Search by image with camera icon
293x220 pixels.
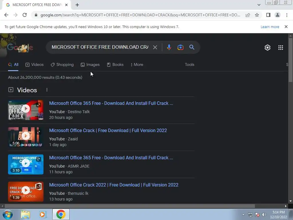pyautogui.click(x=181, y=47)
